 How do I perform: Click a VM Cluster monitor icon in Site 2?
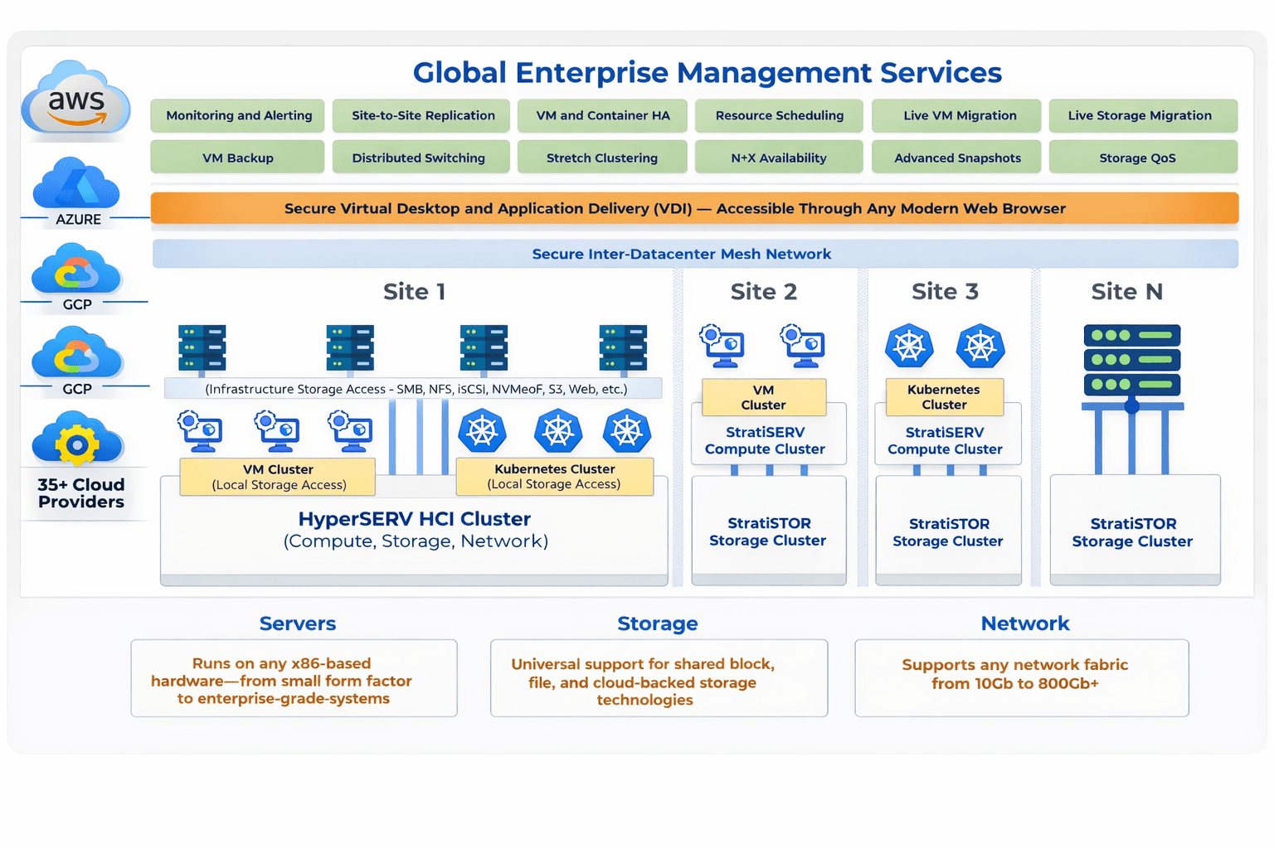(x=722, y=347)
